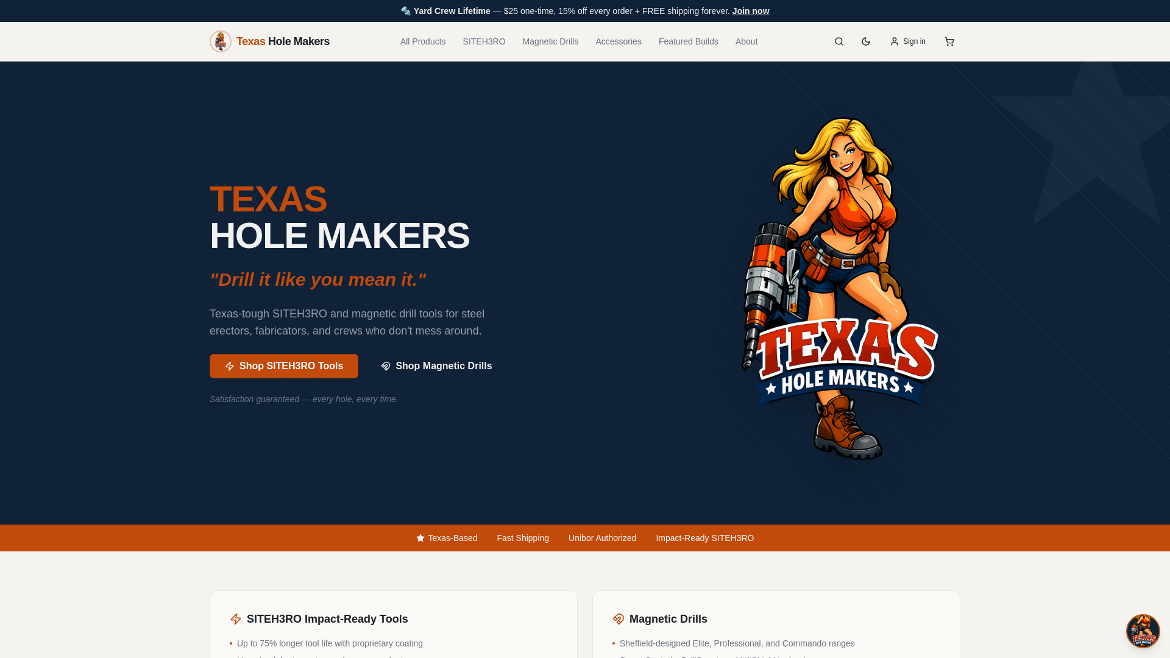Click Yard Crew Lifetime banner text
This screenshot has width=1170, height=658.
452,11
